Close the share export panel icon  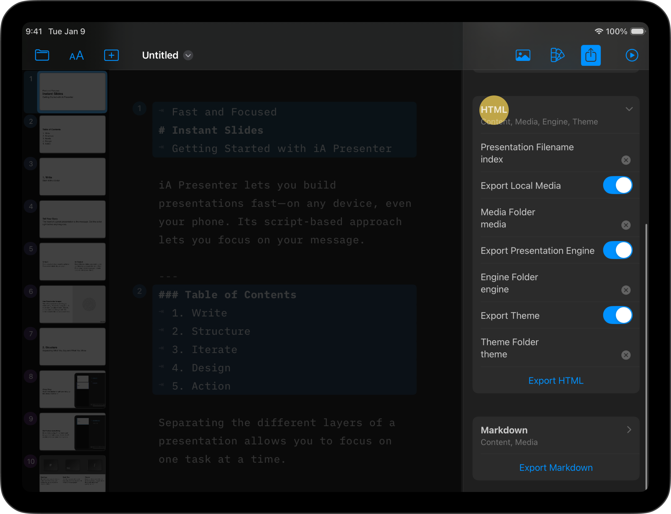[590, 55]
